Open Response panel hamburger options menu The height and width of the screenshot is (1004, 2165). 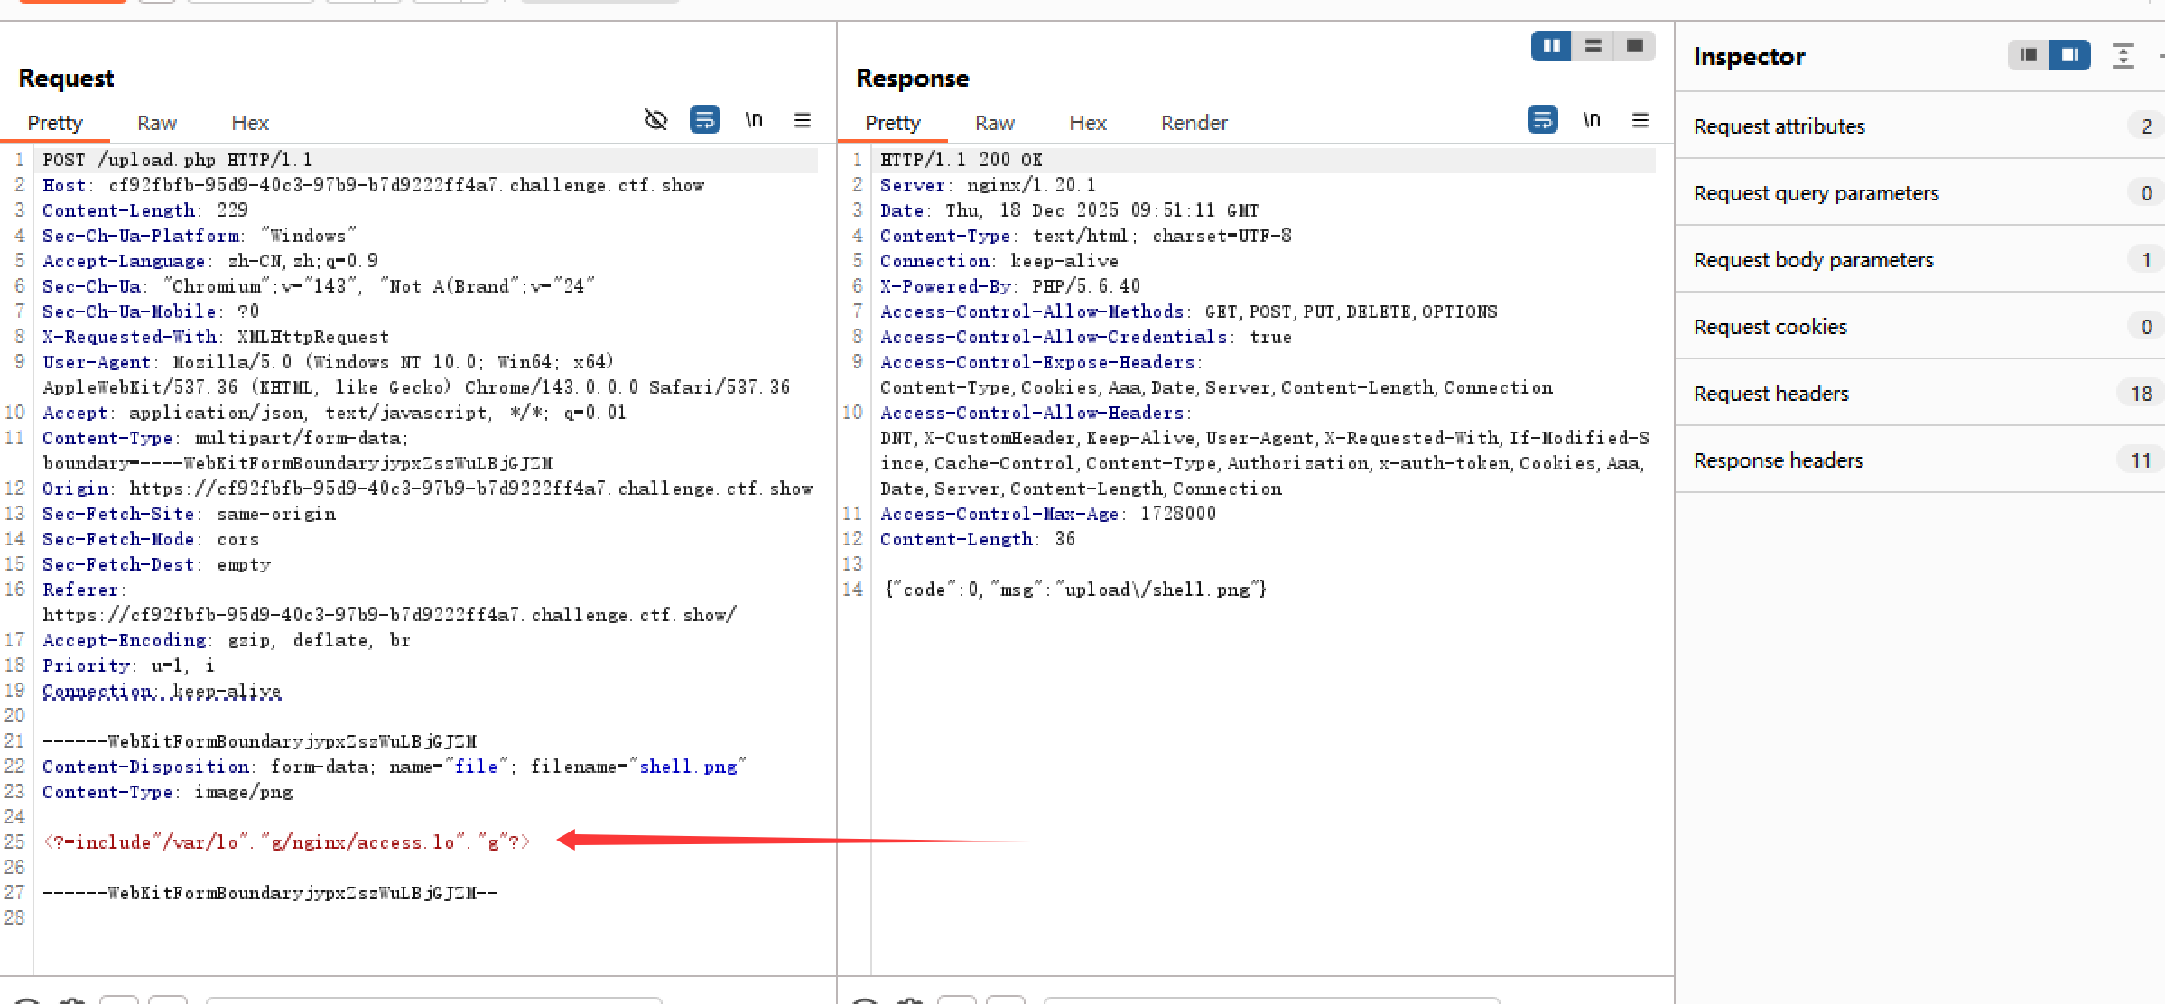pos(1640,120)
